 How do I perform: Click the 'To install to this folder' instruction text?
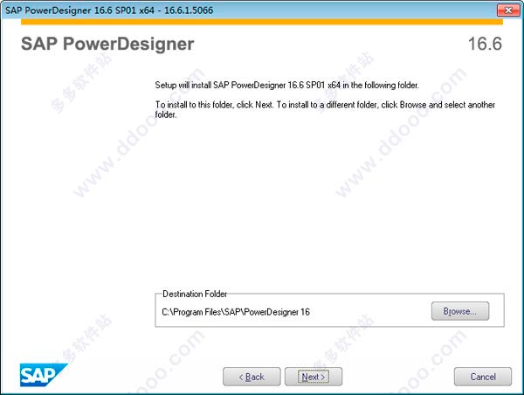[325, 109]
